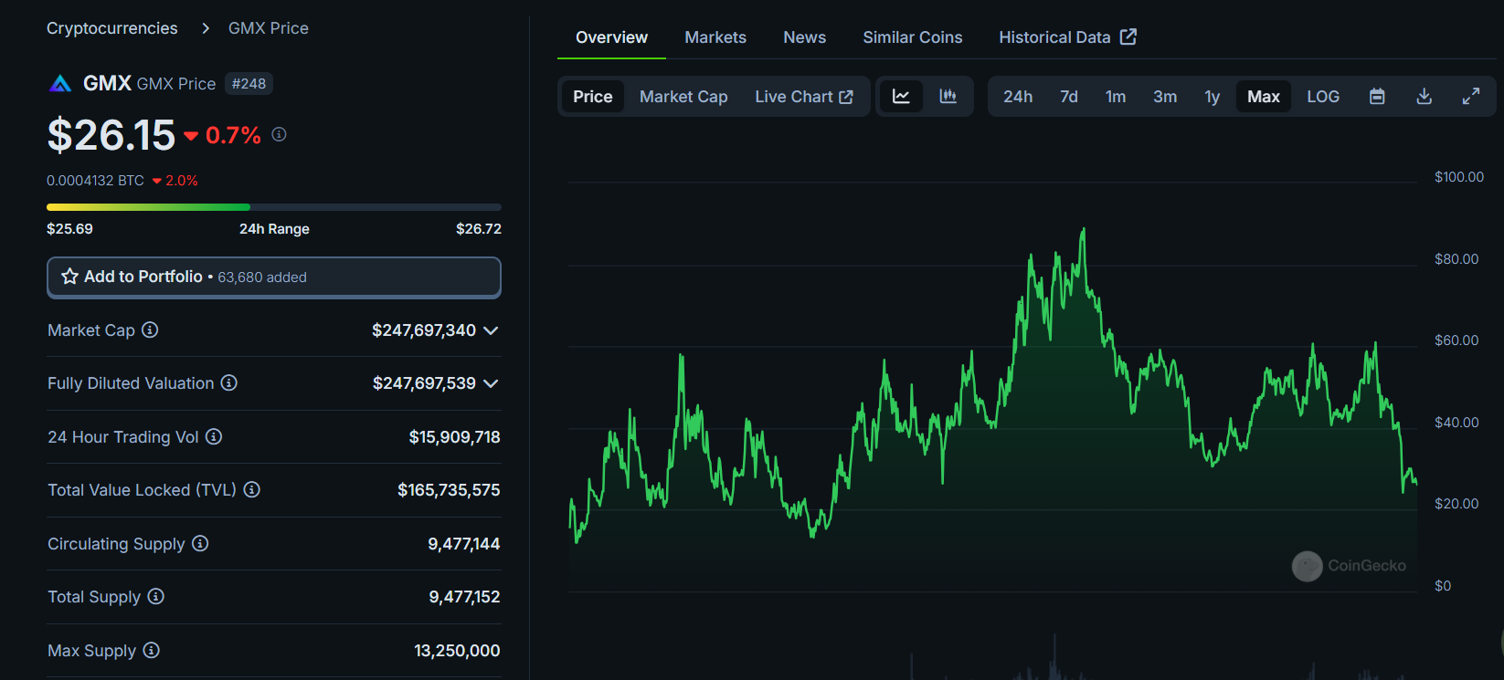Show 24 Hour Trading Vol info icon
The image size is (1504, 680).
(x=214, y=436)
